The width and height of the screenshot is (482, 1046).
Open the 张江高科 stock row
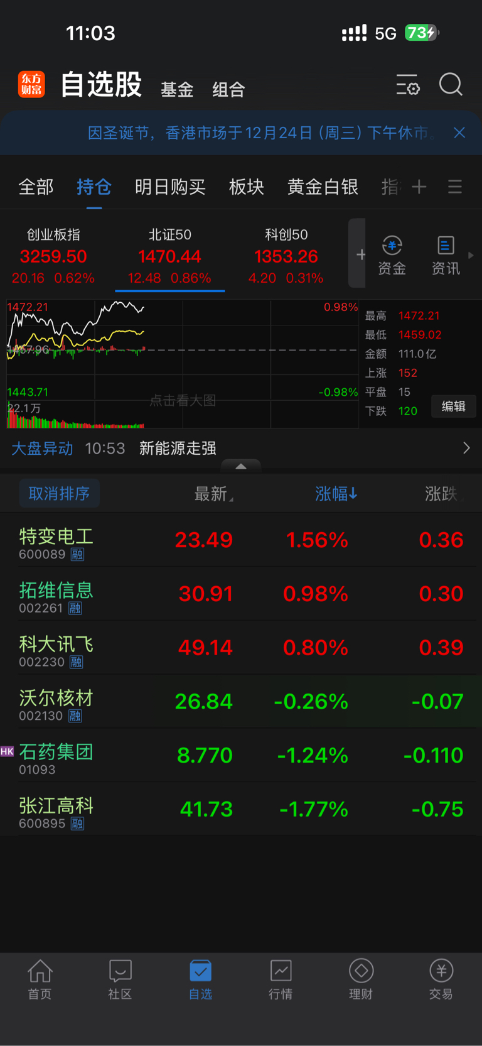tap(241, 810)
